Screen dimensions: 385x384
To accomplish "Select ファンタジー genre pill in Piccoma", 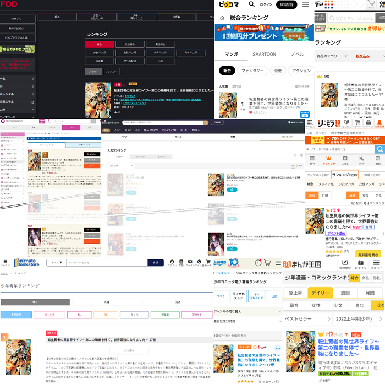I will point(252,71).
